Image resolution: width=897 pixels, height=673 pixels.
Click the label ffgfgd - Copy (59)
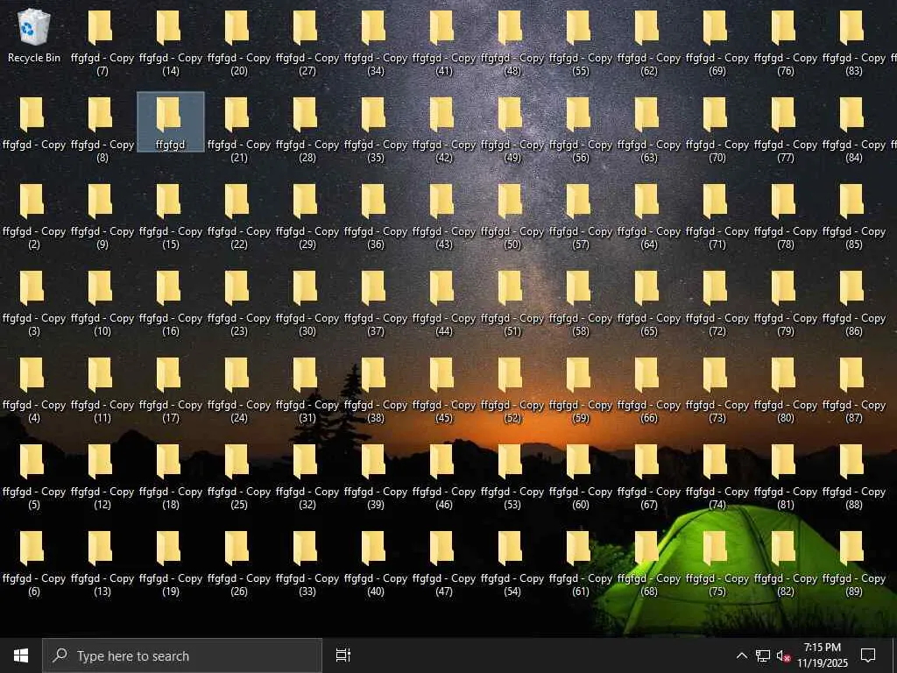coord(581,412)
